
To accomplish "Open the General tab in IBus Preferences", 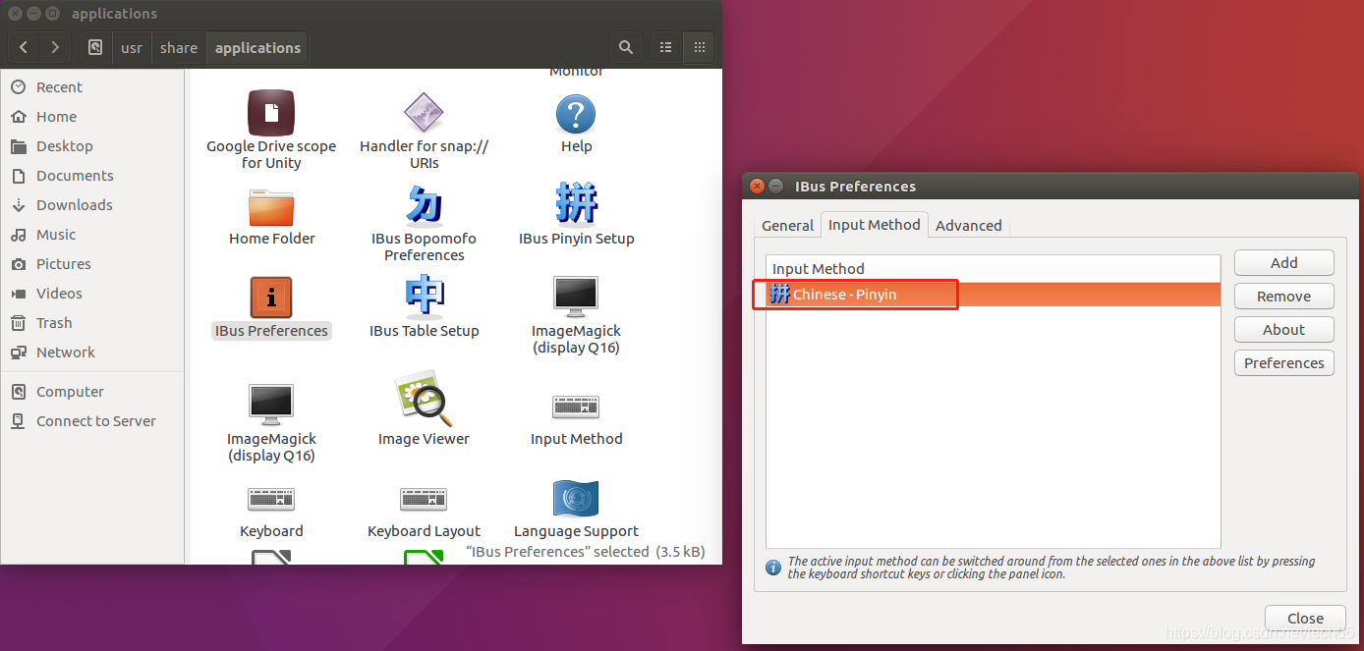I will click(x=787, y=226).
